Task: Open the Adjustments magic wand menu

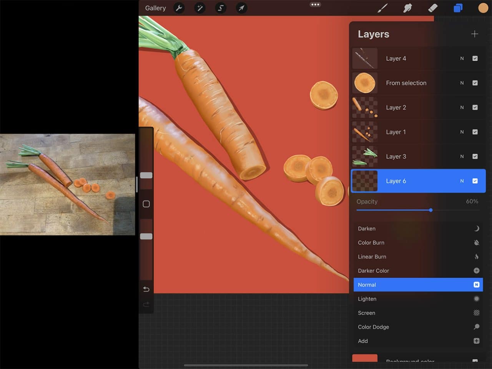Action: (200, 8)
